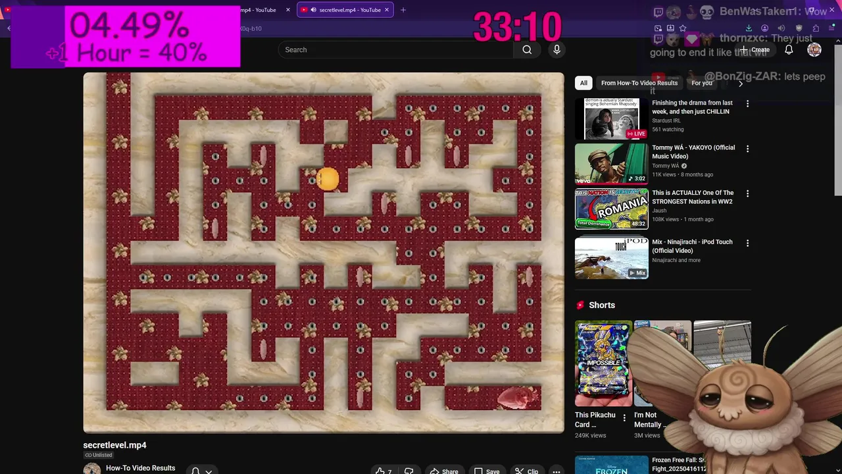The height and width of the screenshot is (474, 842).
Task: Open Tommy WÁ - YAKOYO video title
Action: tap(693, 152)
